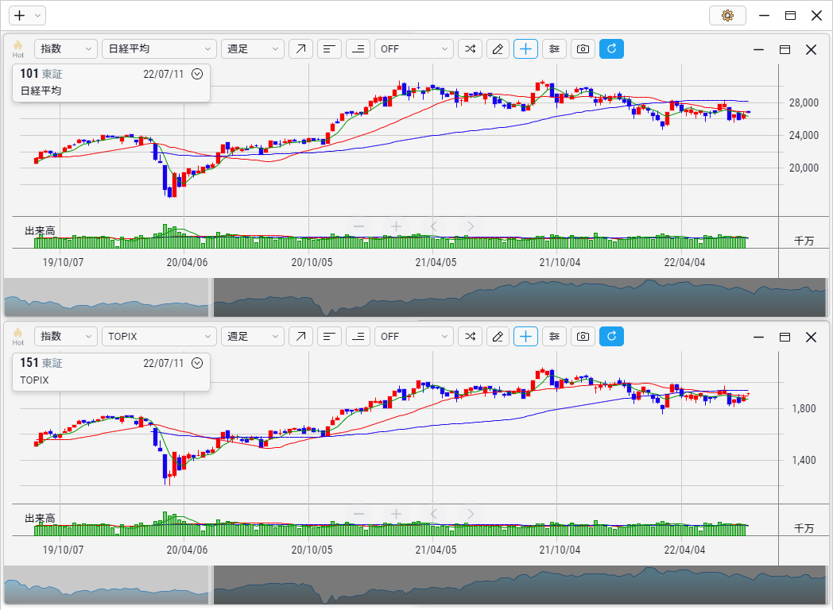Select the pencil drawing tool in TOPIX chart
The image size is (833, 610).
[x=498, y=337]
